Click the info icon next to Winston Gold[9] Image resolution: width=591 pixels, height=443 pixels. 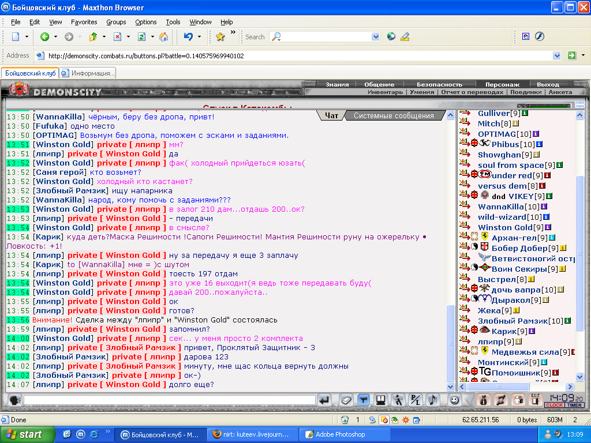pyautogui.click(x=548, y=227)
